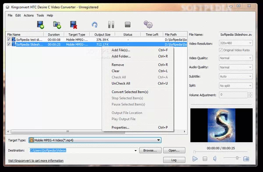Click the preview seek slider handle
Image resolution: width=263 pixels, height=172 pixels.
coord(194,152)
